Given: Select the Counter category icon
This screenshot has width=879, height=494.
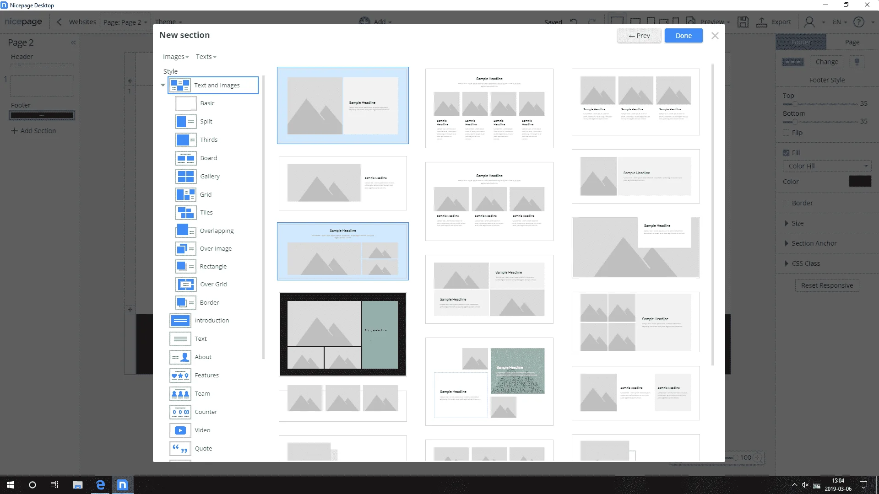Looking at the screenshot, I should tap(180, 412).
